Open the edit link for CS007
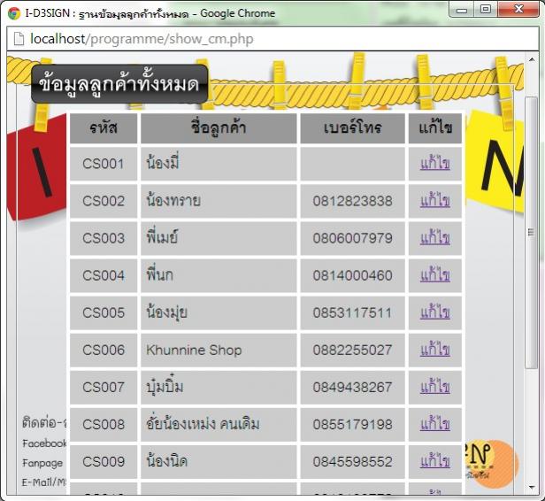 tap(434, 387)
